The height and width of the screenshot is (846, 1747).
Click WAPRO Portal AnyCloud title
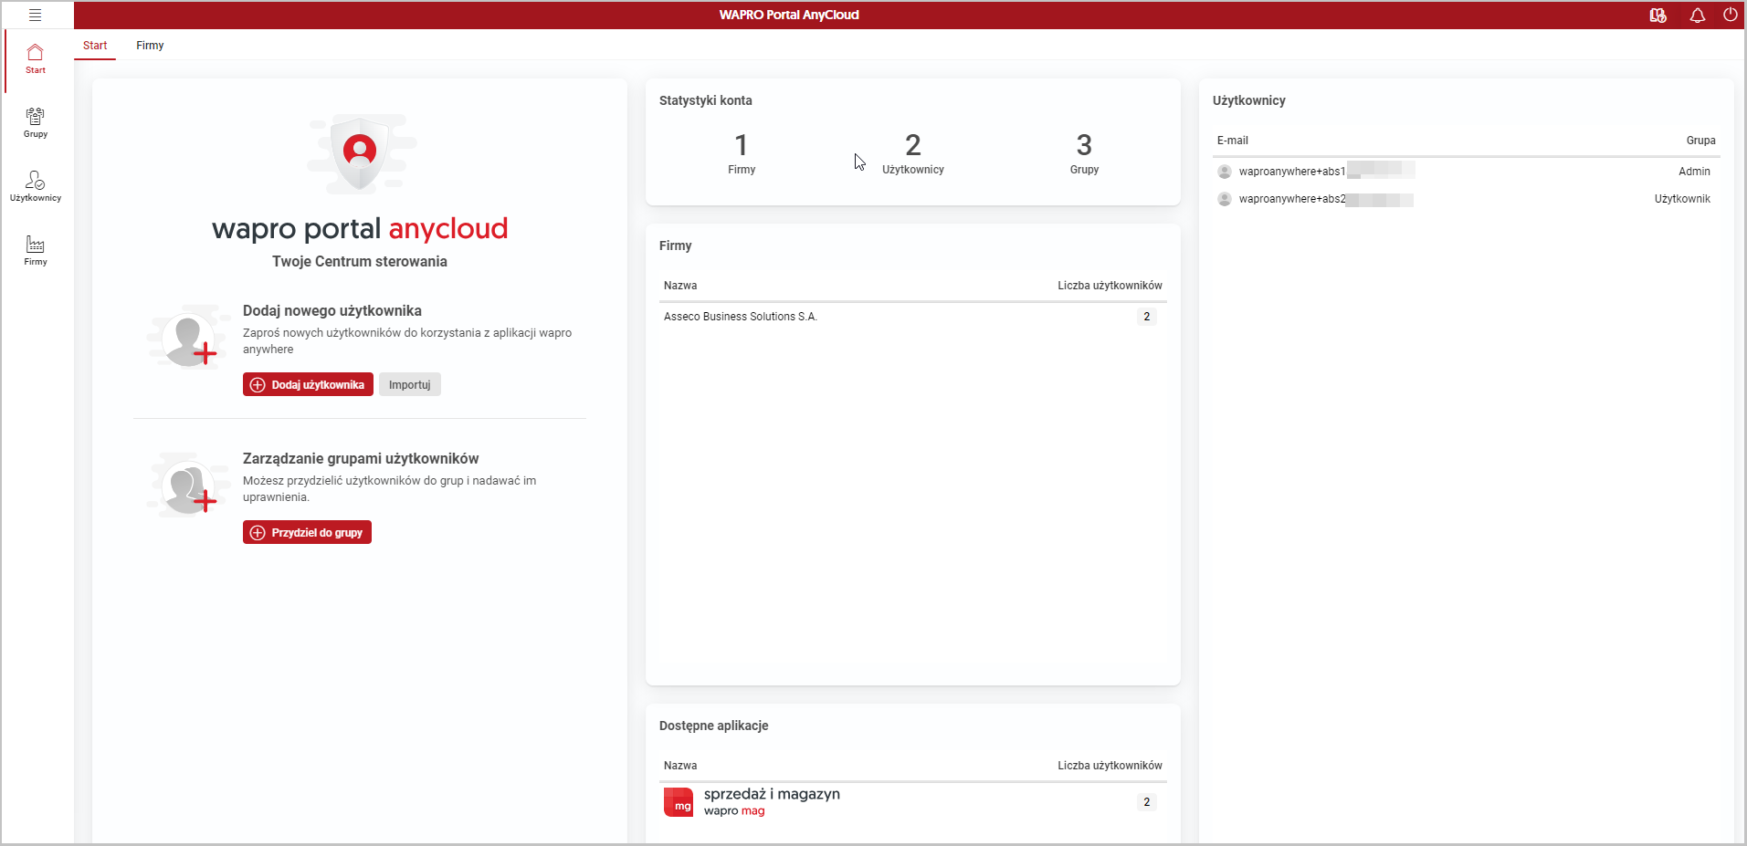point(789,15)
